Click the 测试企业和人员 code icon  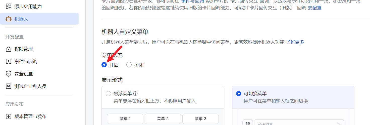coord(9,86)
